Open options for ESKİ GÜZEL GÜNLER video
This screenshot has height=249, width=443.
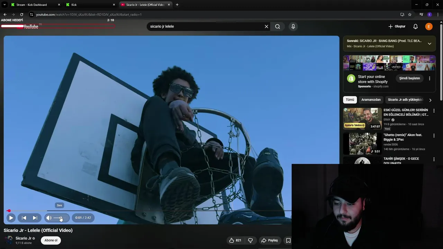click(434, 111)
